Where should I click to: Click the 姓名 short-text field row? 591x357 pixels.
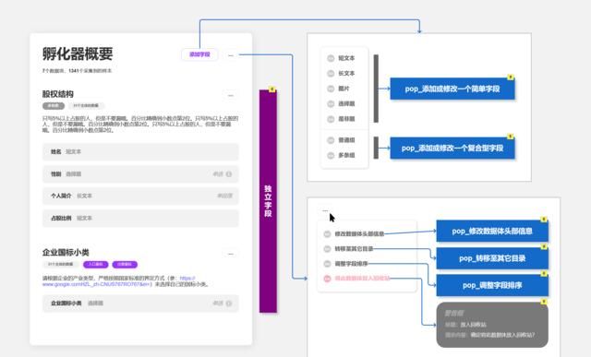[x=140, y=152]
